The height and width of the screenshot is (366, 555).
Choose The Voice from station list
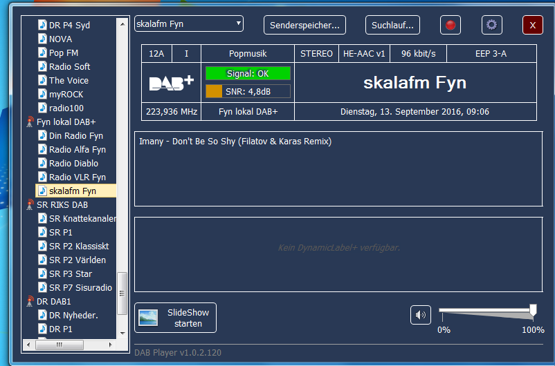tap(69, 81)
